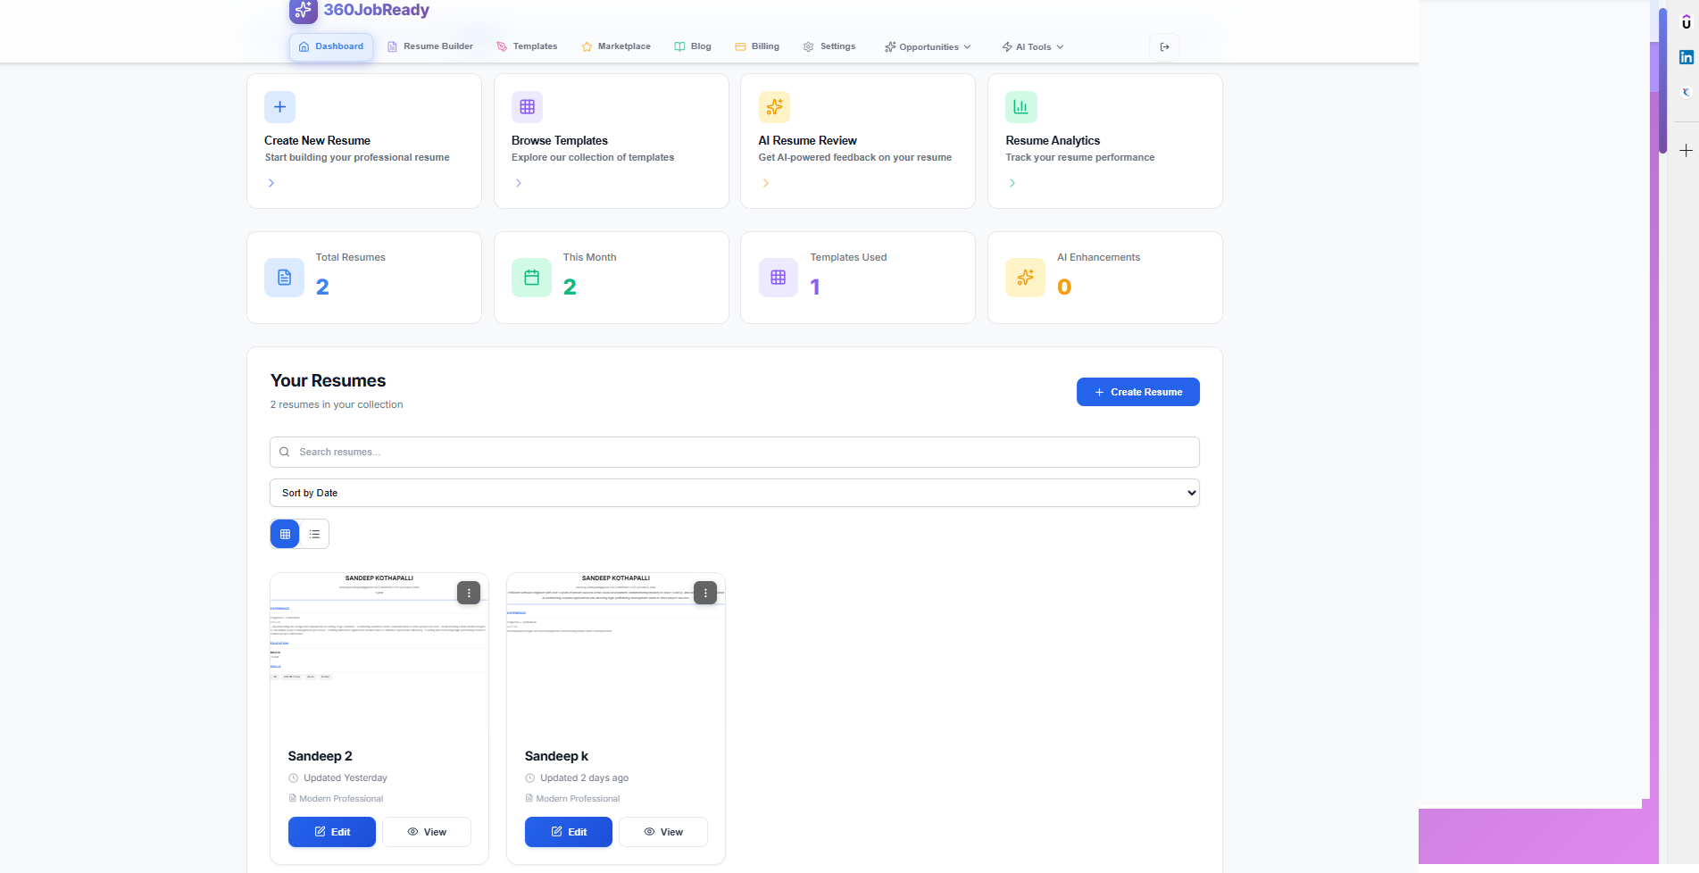1699x873 pixels.
Task: Open the Browse Templates card arrow
Action: point(519,183)
